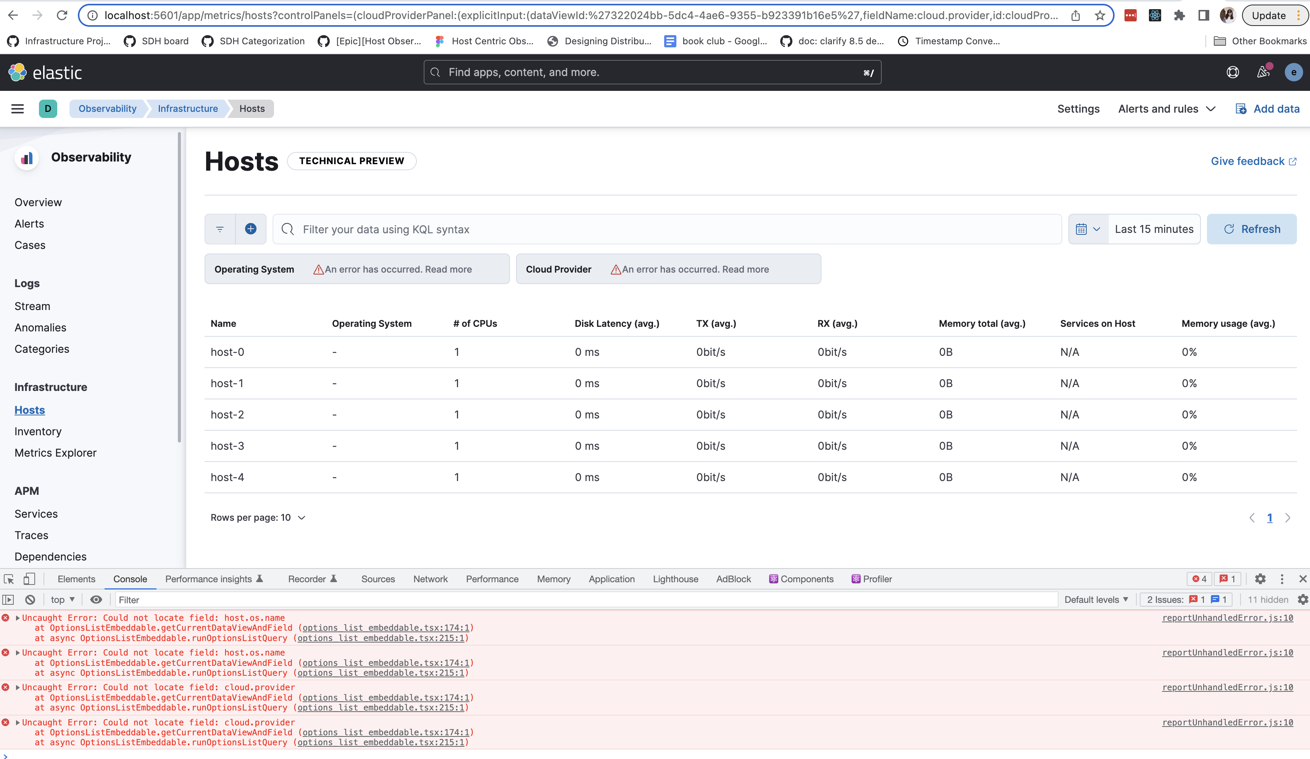Expand the first host.os.name error entry
This screenshot has height=759, width=1310.
(x=18, y=618)
